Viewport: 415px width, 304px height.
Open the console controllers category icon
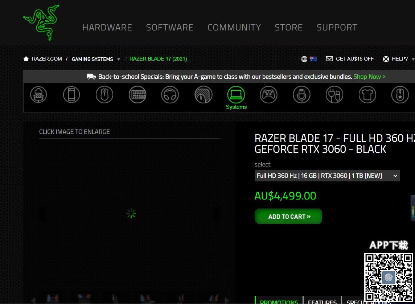click(269, 95)
